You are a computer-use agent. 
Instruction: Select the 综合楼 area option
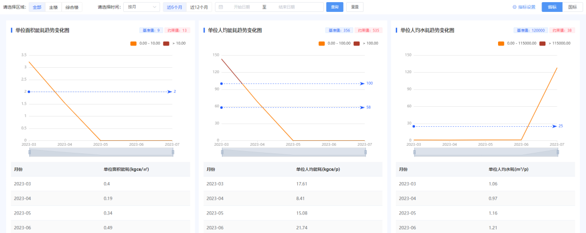(x=72, y=7)
